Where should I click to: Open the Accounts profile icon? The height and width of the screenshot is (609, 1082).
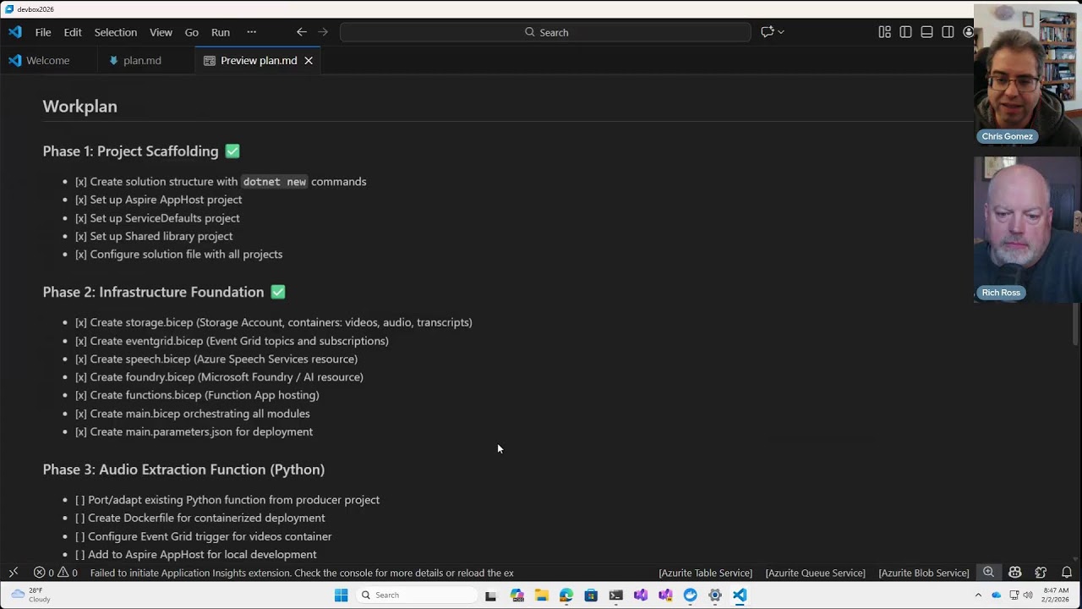968,32
